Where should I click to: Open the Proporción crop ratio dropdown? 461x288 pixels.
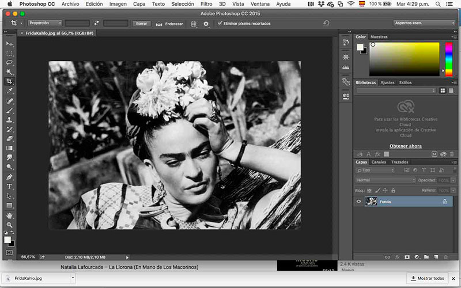pyautogui.click(x=45, y=23)
